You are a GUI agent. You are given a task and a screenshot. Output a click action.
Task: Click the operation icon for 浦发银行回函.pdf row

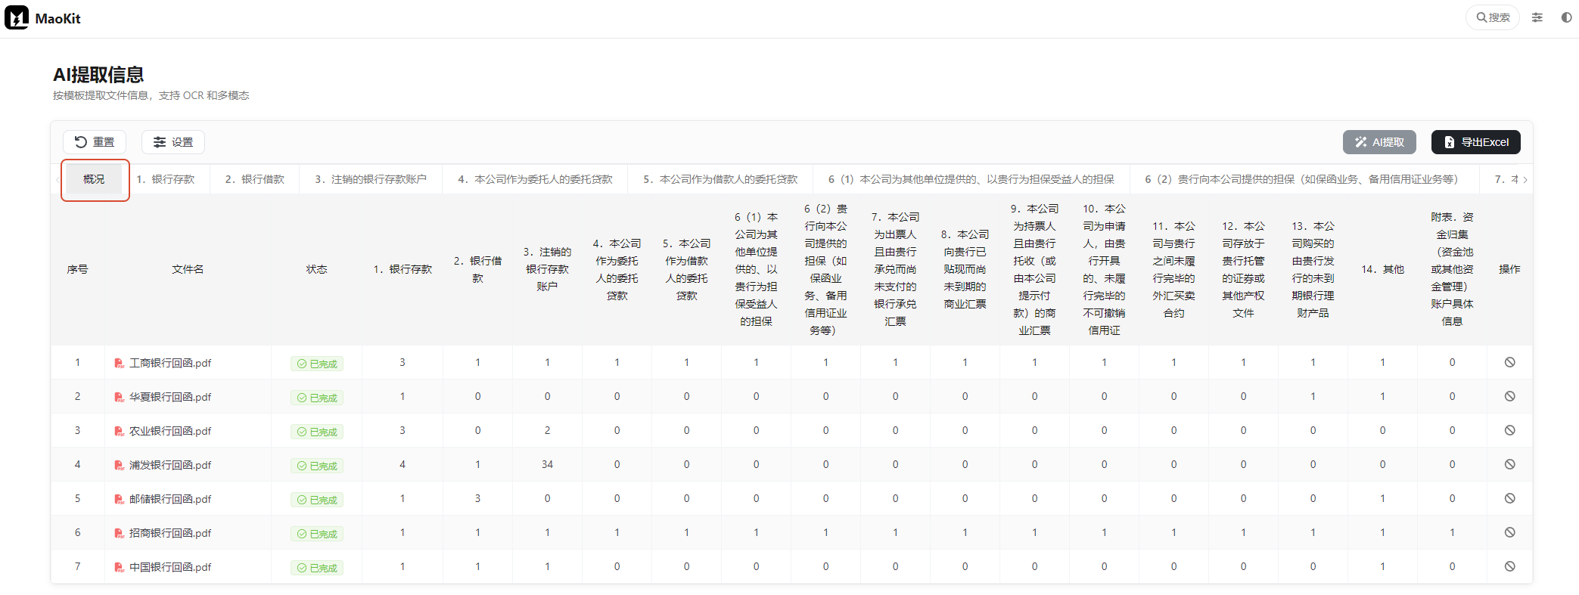coord(1509,465)
